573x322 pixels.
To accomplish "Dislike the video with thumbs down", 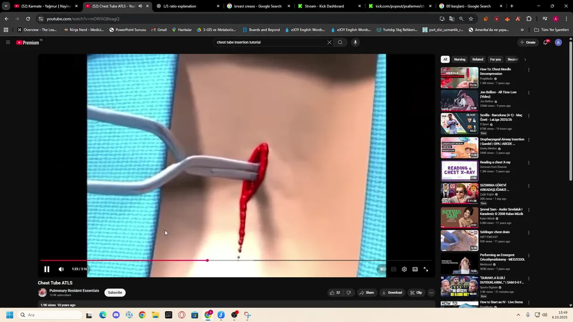I will pos(349,292).
